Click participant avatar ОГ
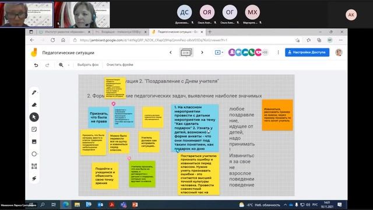This screenshot has height=210, width=373. [x=230, y=12]
